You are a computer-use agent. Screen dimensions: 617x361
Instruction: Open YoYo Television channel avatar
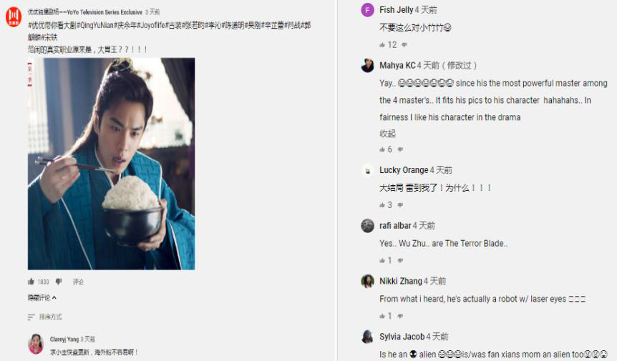click(x=14, y=16)
